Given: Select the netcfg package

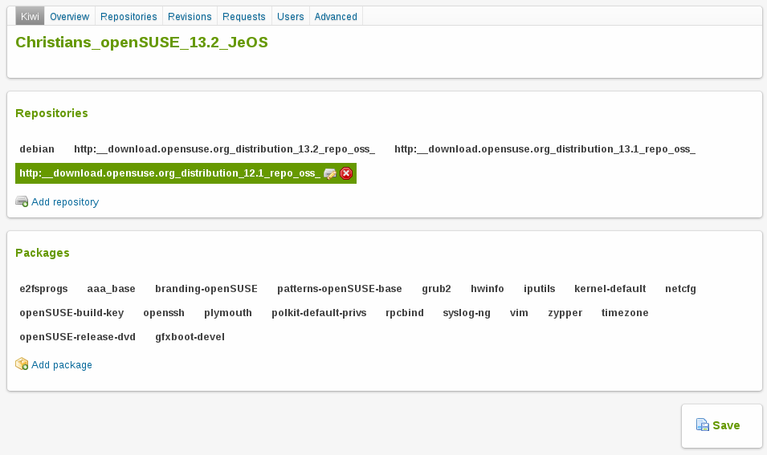Looking at the screenshot, I should point(680,289).
